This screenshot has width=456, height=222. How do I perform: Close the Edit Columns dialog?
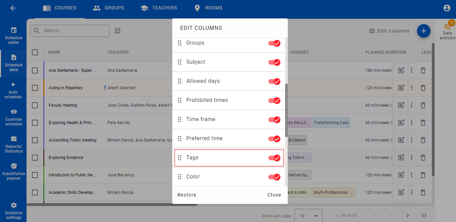tap(274, 195)
